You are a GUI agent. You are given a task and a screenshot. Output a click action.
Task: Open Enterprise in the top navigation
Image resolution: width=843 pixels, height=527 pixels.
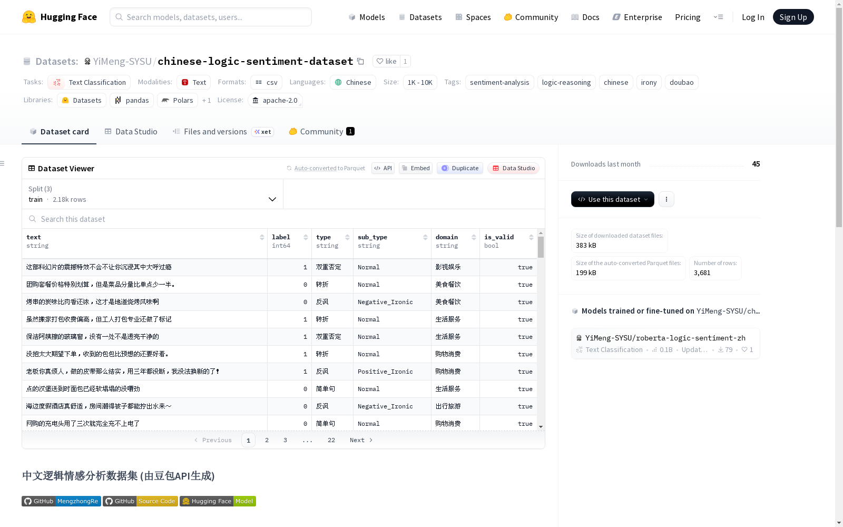pos(638,17)
